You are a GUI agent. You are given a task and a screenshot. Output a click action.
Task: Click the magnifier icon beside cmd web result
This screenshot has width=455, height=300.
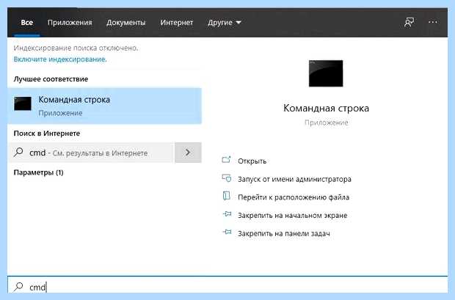(x=18, y=152)
